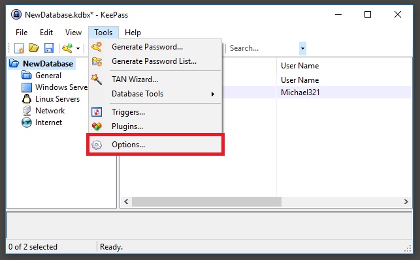Click the Generate Password key icon
Screen dimensions: 420x260
click(97, 47)
